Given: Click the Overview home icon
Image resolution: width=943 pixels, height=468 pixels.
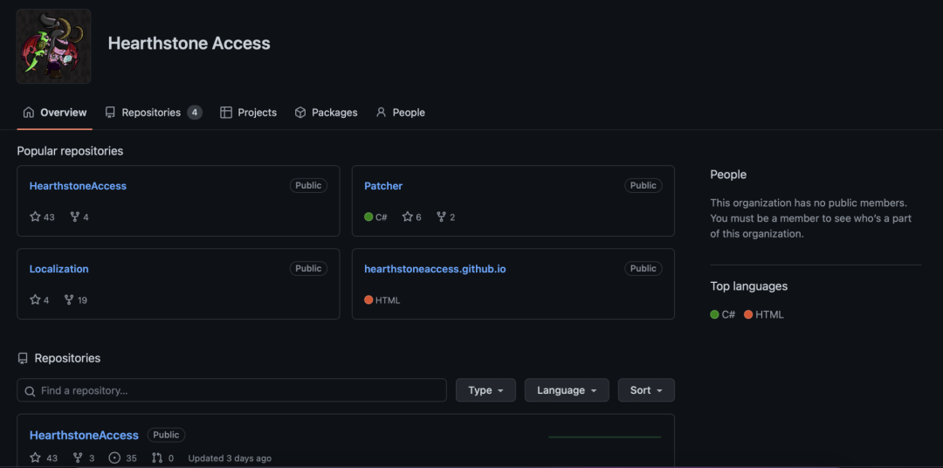Looking at the screenshot, I should [28, 113].
